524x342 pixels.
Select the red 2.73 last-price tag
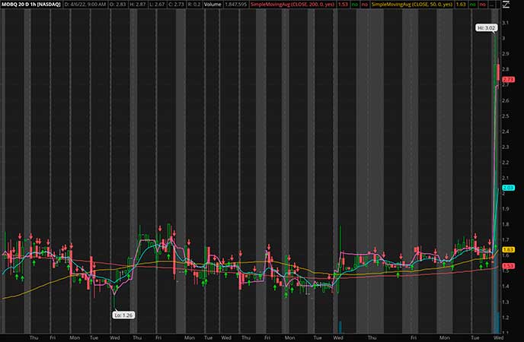point(509,79)
